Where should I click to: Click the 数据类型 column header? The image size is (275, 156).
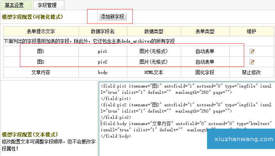[x=154, y=31]
